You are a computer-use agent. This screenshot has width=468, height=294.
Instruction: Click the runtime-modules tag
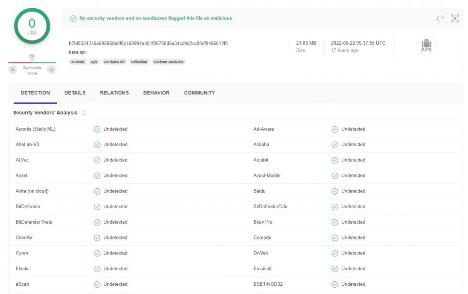(x=169, y=62)
